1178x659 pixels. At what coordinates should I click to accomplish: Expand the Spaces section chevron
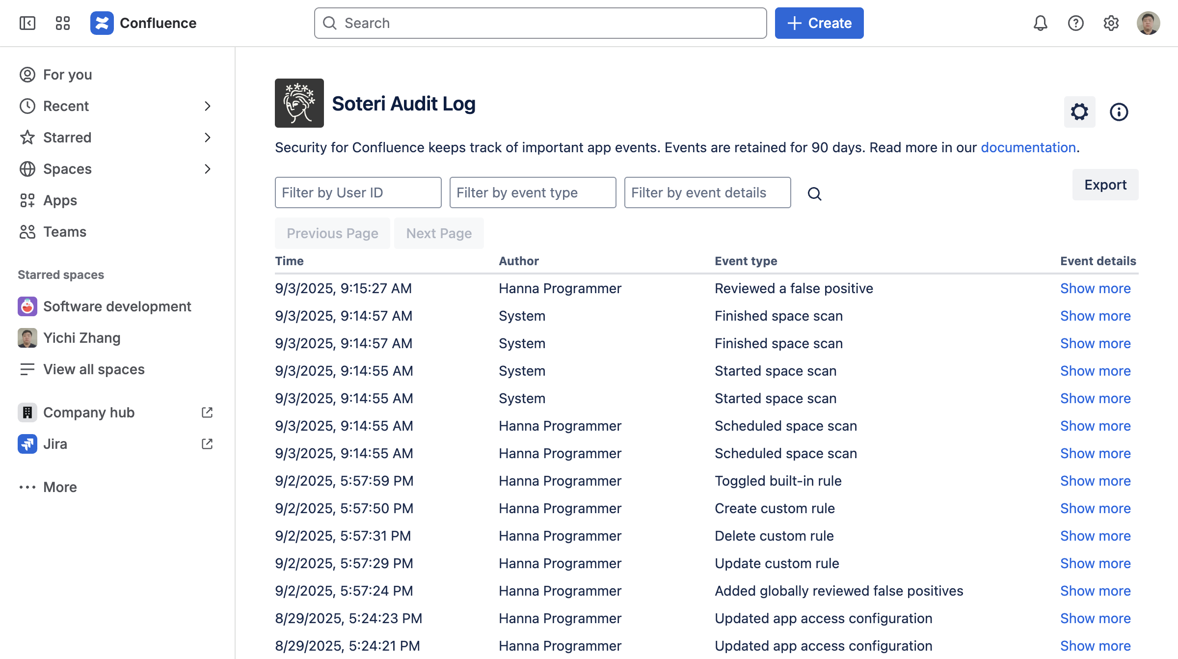(207, 169)
